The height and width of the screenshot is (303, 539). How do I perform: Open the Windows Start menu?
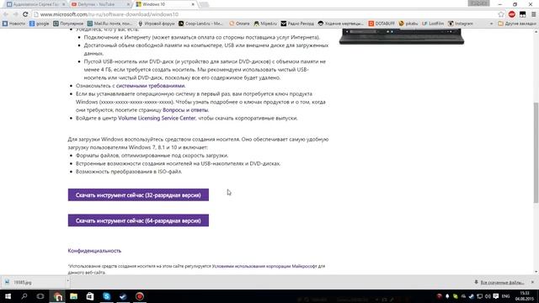pos(8,296)
